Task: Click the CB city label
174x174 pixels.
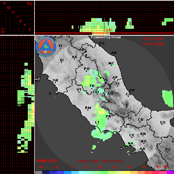Action: (141, 120)
